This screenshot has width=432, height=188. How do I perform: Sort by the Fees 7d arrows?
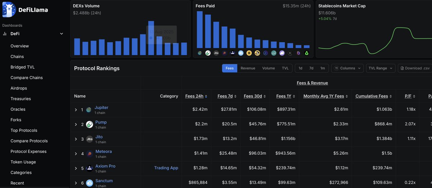coord(235,96)
